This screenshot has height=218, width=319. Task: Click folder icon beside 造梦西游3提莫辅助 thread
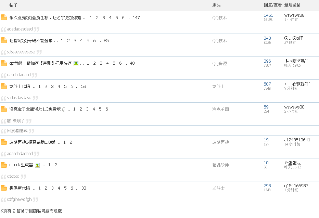(4, 142)
